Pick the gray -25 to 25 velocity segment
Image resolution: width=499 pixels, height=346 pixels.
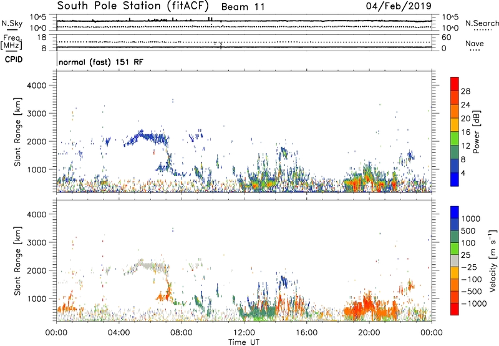tap(455, 260)
